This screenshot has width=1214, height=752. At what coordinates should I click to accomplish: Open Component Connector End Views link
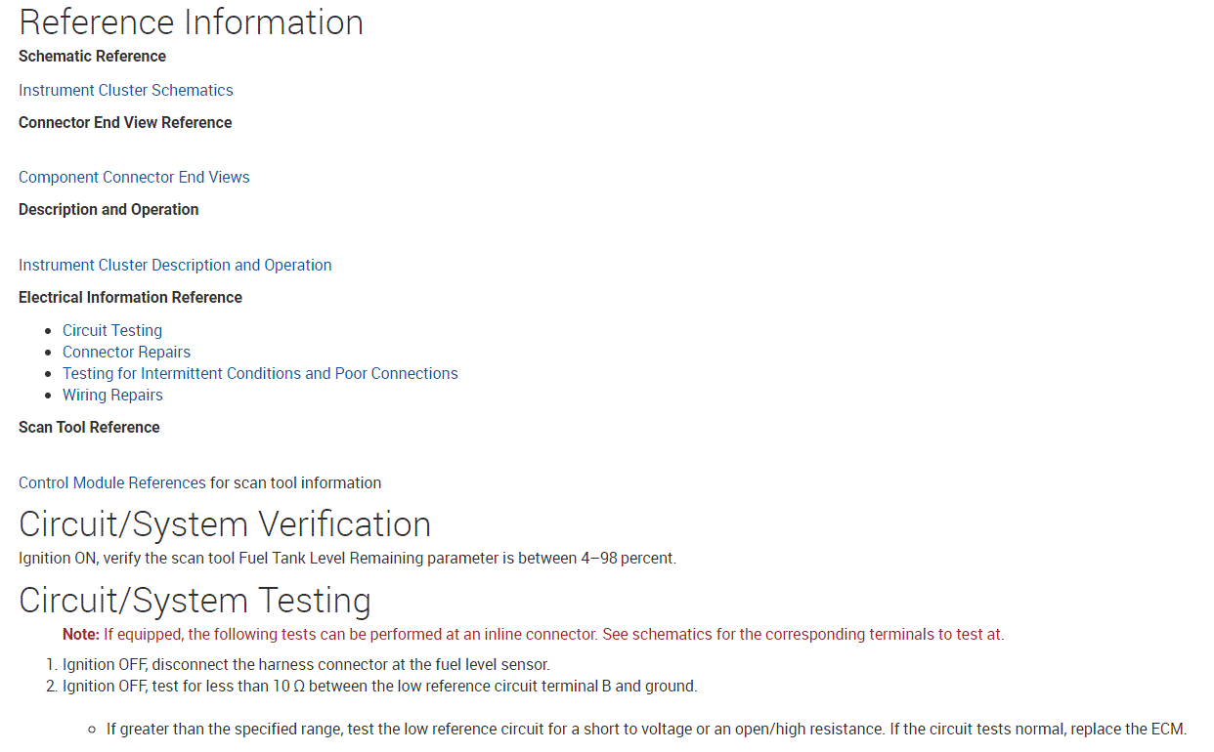pyautogui.click(x=134, y=177)
